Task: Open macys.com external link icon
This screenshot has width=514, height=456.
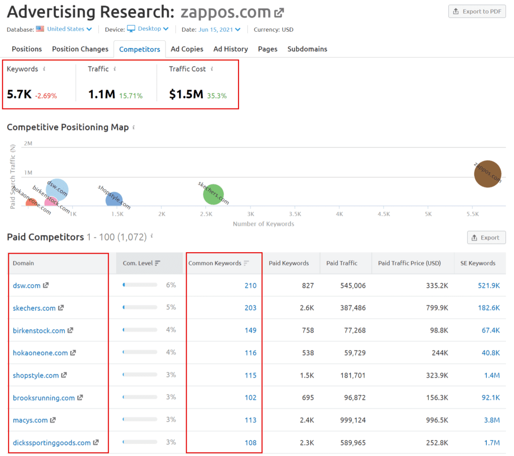Action: (53, 420)
